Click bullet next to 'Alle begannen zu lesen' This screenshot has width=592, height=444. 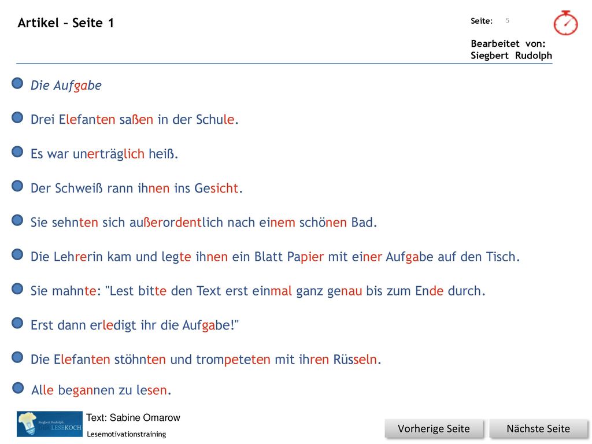pos(18,388)
